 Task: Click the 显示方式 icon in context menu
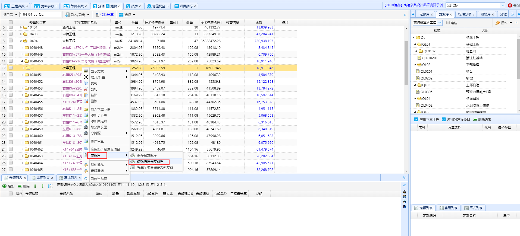[x=86, y=71]
